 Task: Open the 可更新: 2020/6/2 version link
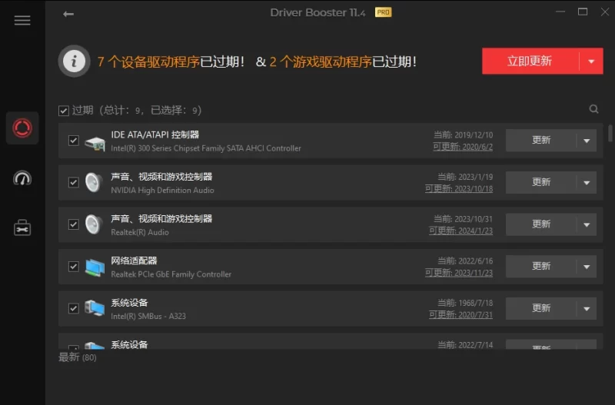(463, 147)
